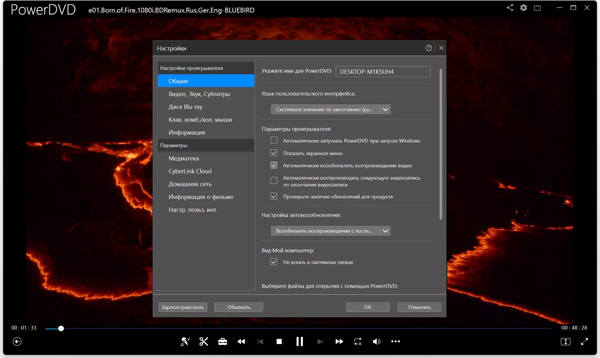This screenshot has width=600, height=358.
Task: Stop video playback
Action: pyautogui.click(x=279, y=342)
